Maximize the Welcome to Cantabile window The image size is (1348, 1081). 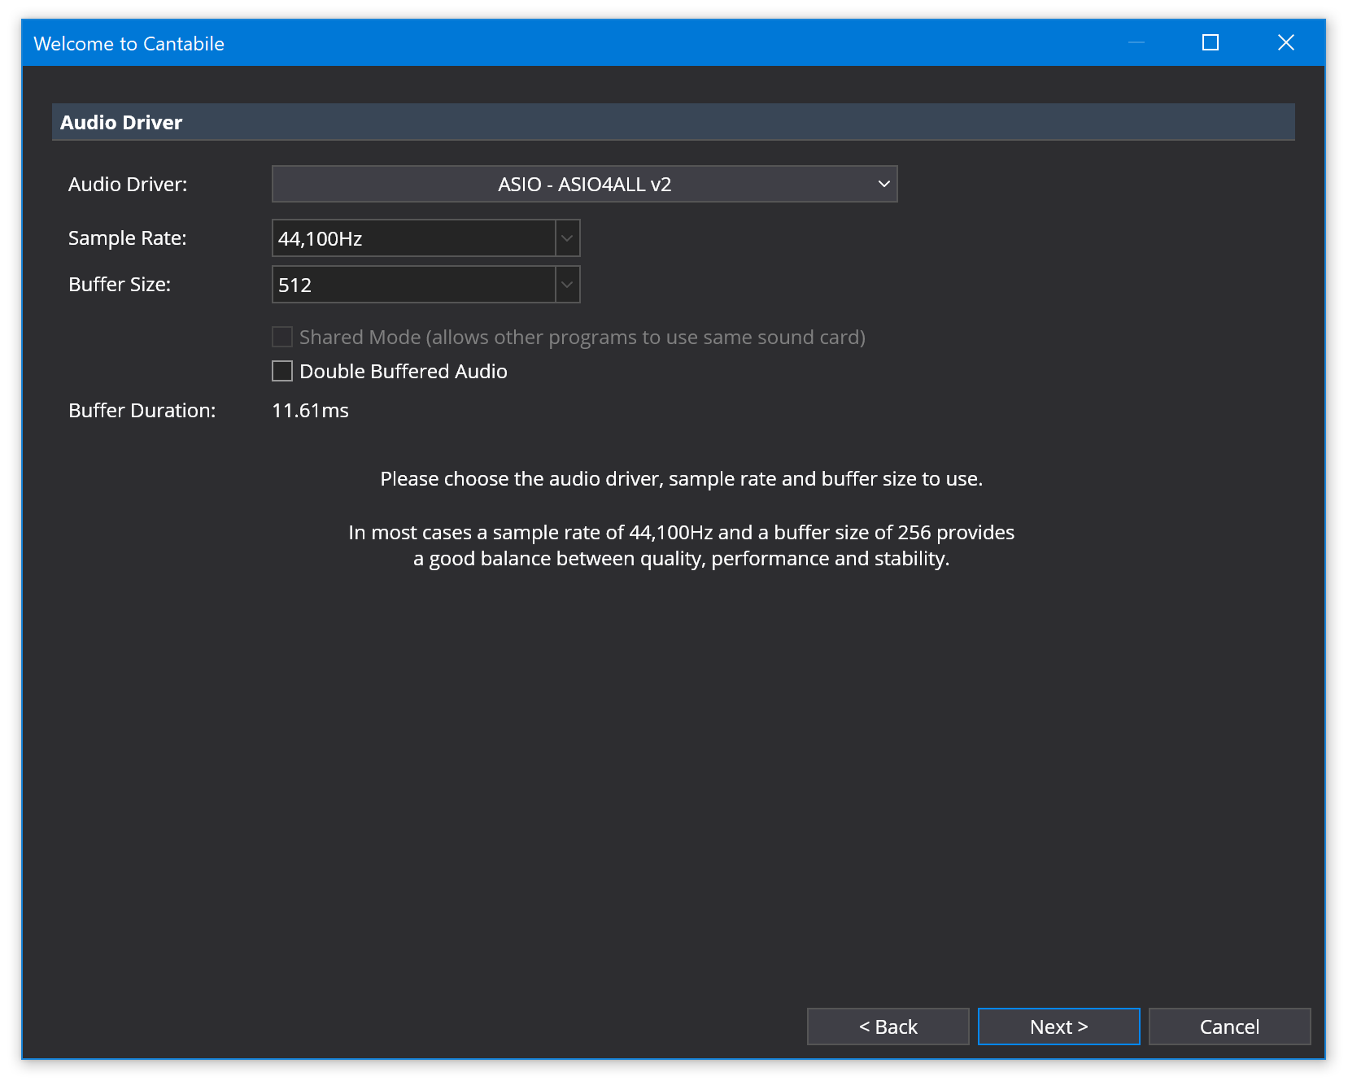(x=1211, y=42)
